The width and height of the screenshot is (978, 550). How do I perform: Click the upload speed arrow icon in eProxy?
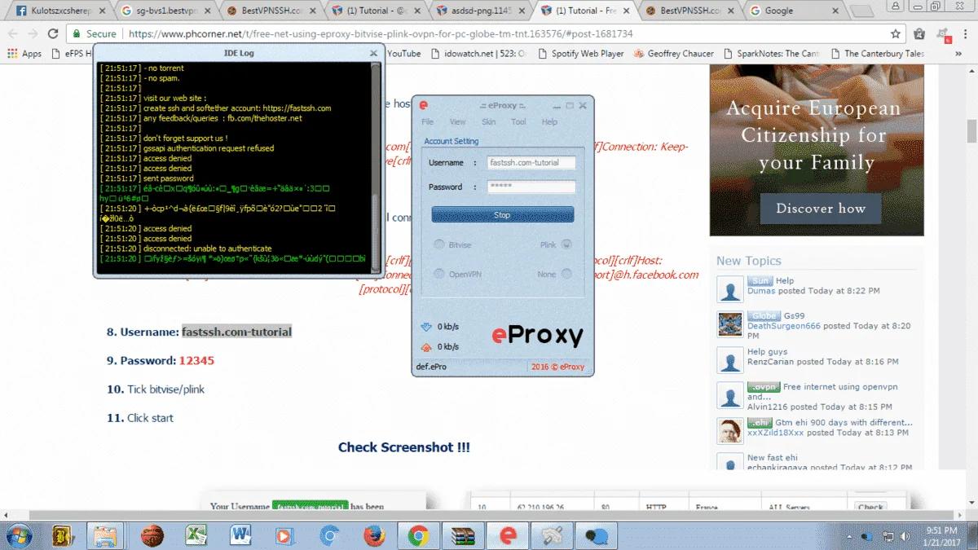[x=425, y=346]
